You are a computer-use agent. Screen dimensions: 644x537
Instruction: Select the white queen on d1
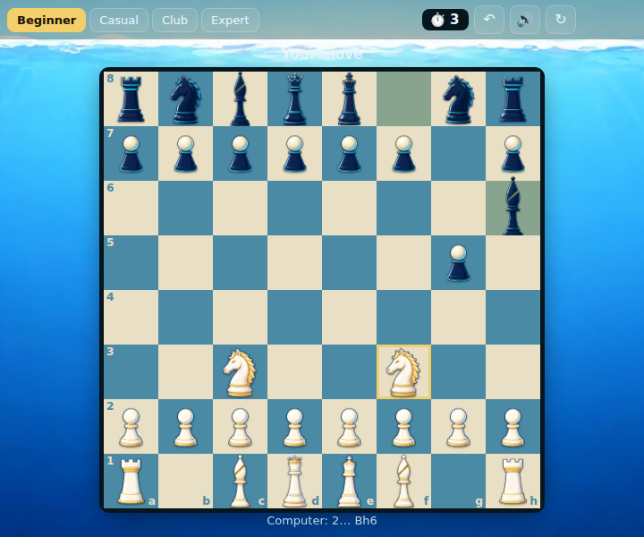[294, 482]
